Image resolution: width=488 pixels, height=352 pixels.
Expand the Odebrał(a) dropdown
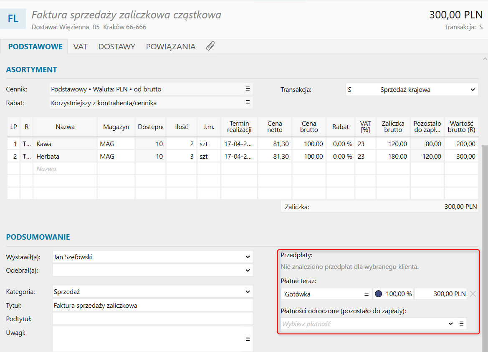(x=248, y=271)
